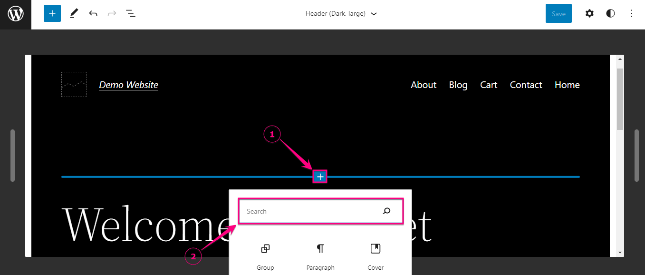Click the Undo arrow
The width and height of the screenshot is (645, 275).
pos(93,13)
